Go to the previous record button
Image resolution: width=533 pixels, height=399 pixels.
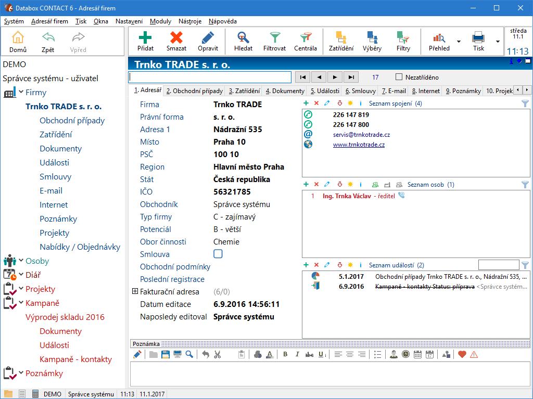pos(319,77)
